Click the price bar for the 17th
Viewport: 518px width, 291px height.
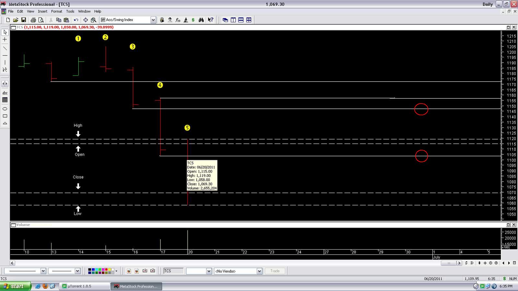(x=160, y=127)
